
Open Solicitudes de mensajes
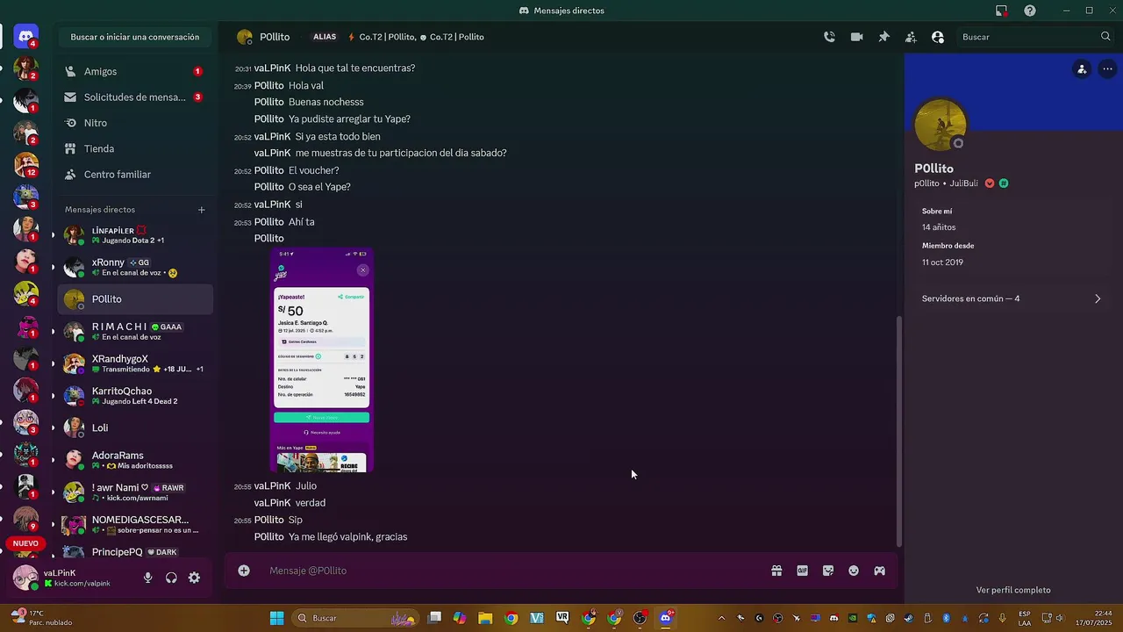coord(135,97)
